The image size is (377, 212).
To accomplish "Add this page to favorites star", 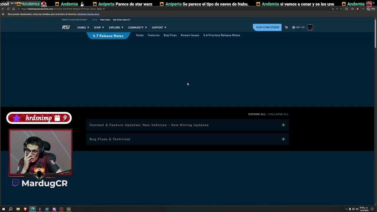I will pyautogui.click(x=341, y=9).
